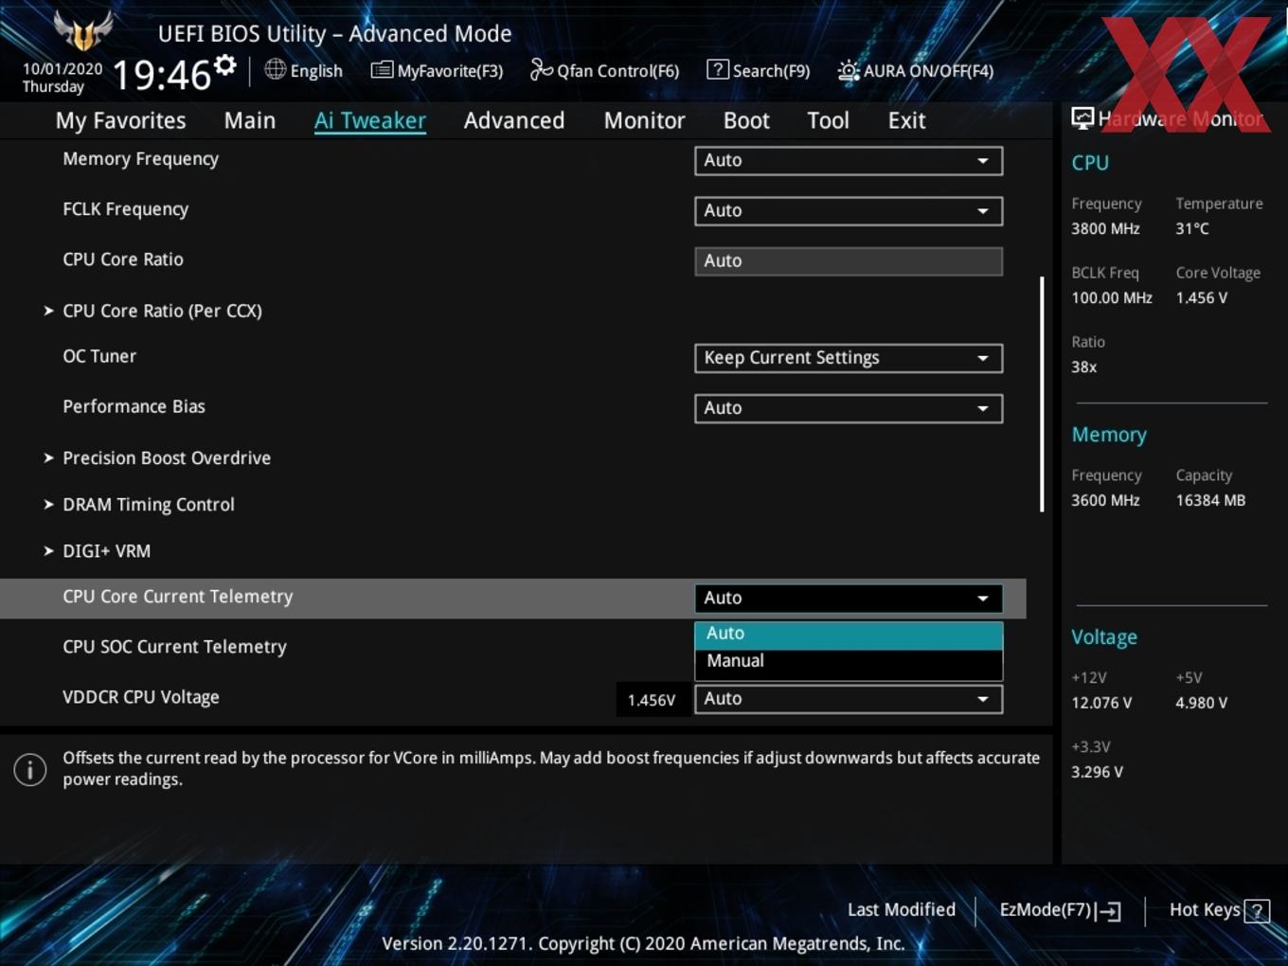Click the 4.980 V reading

[x=1202, y=704]
